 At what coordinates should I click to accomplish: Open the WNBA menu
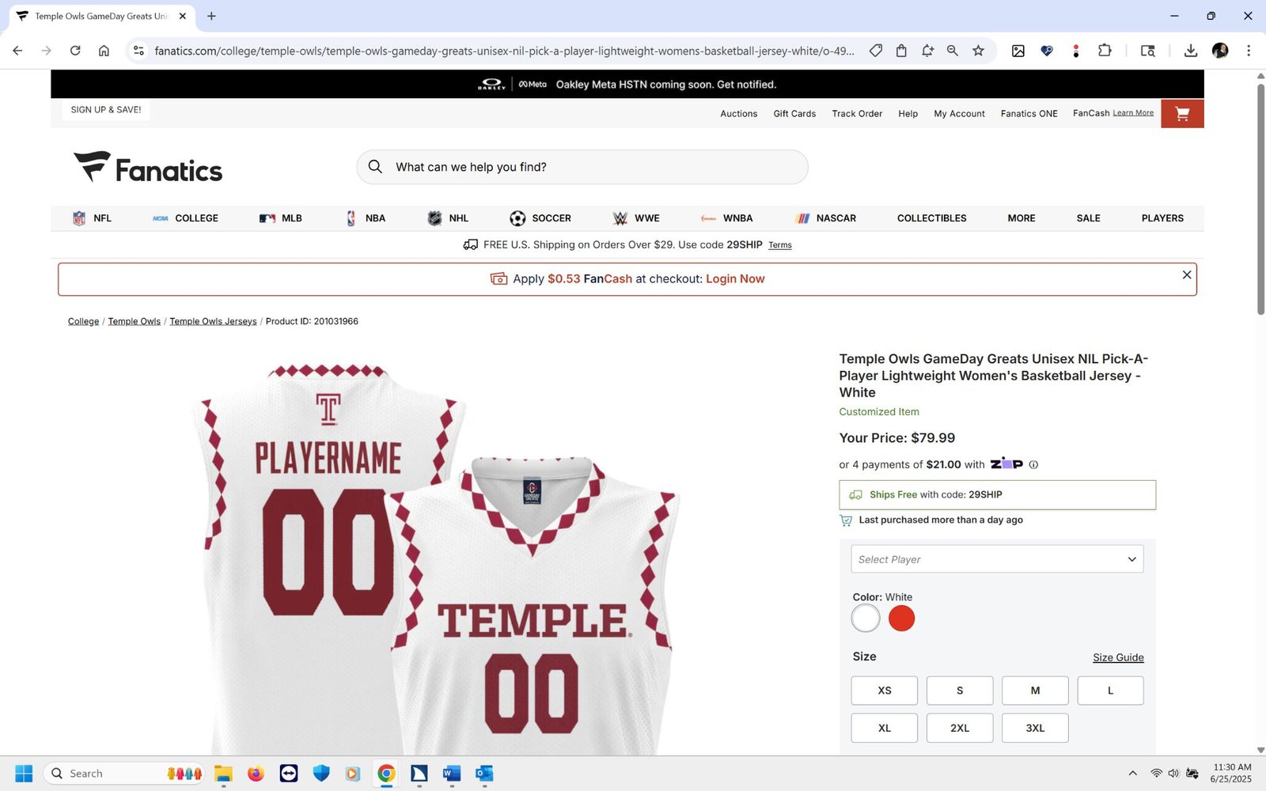(726, 218)
